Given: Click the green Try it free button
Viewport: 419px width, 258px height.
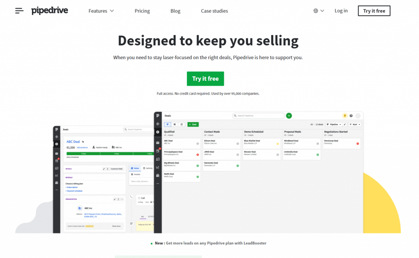Looking at the screenshot, I should [x=205, y=79].
